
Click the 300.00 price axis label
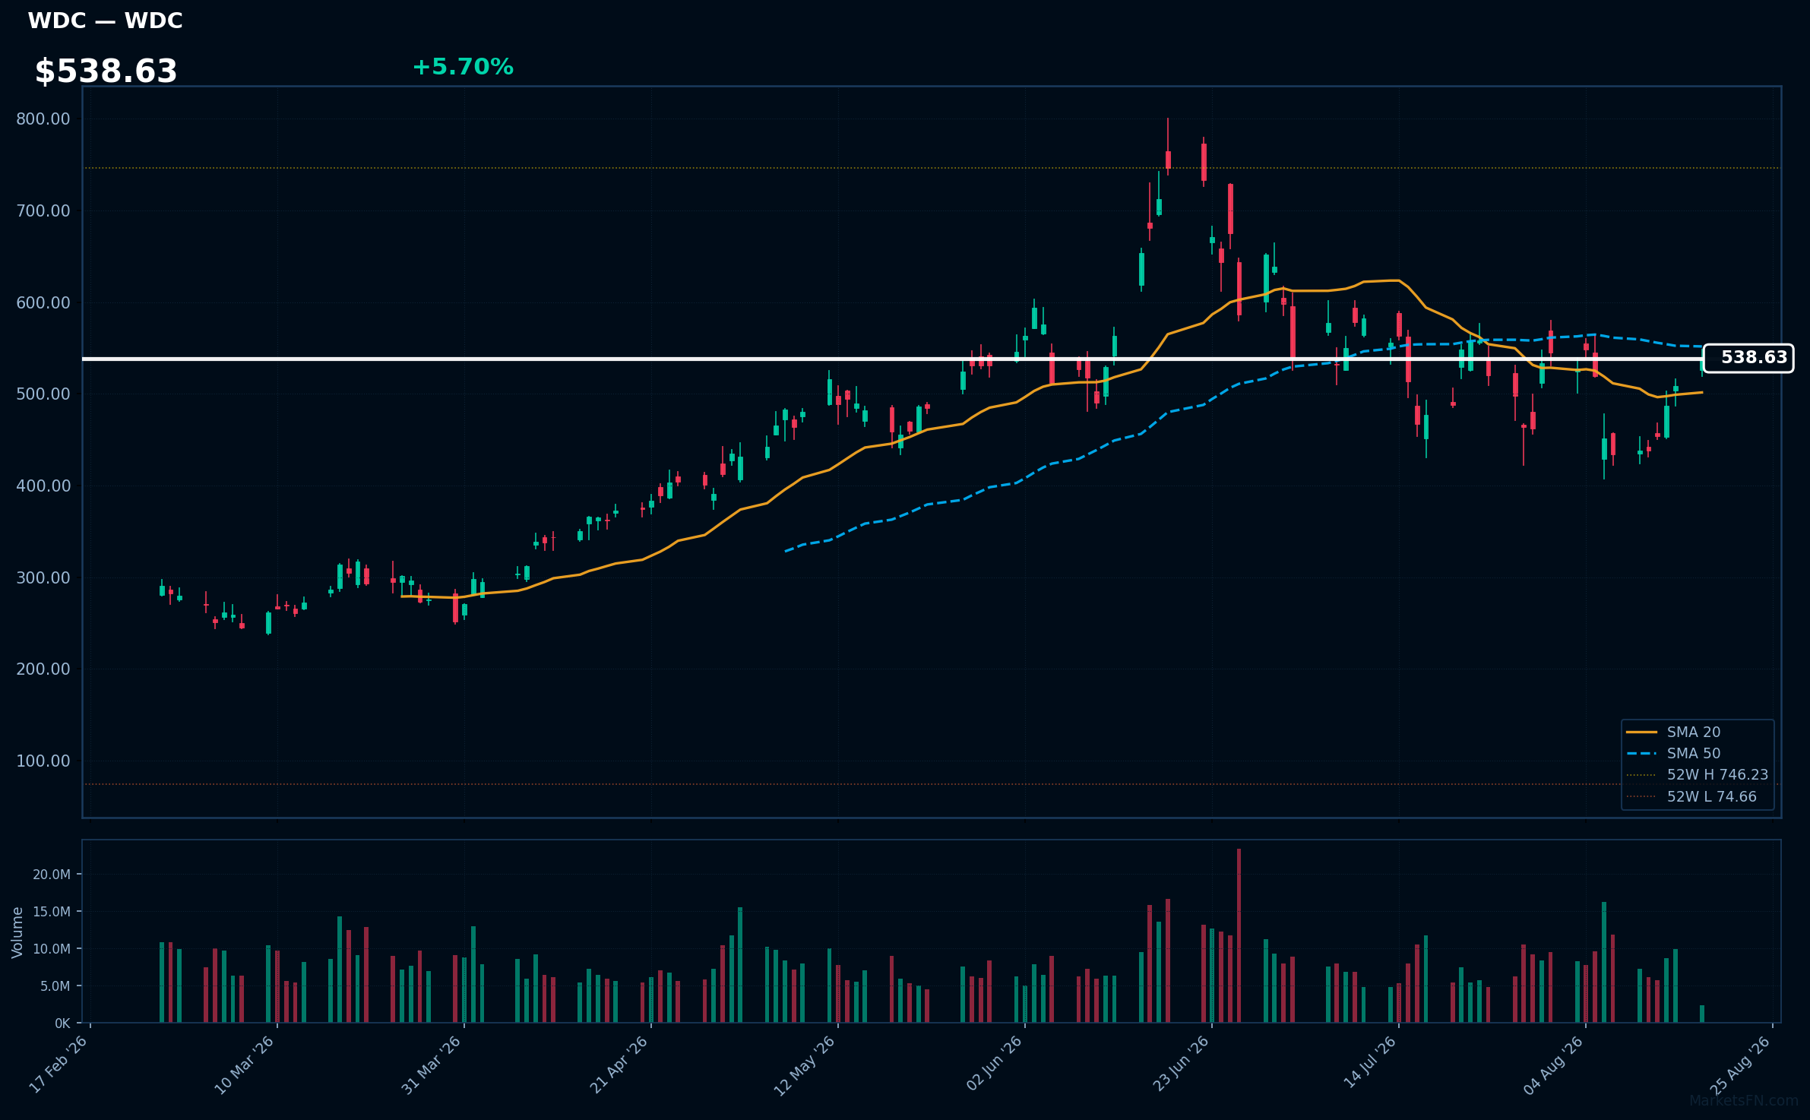43,577
